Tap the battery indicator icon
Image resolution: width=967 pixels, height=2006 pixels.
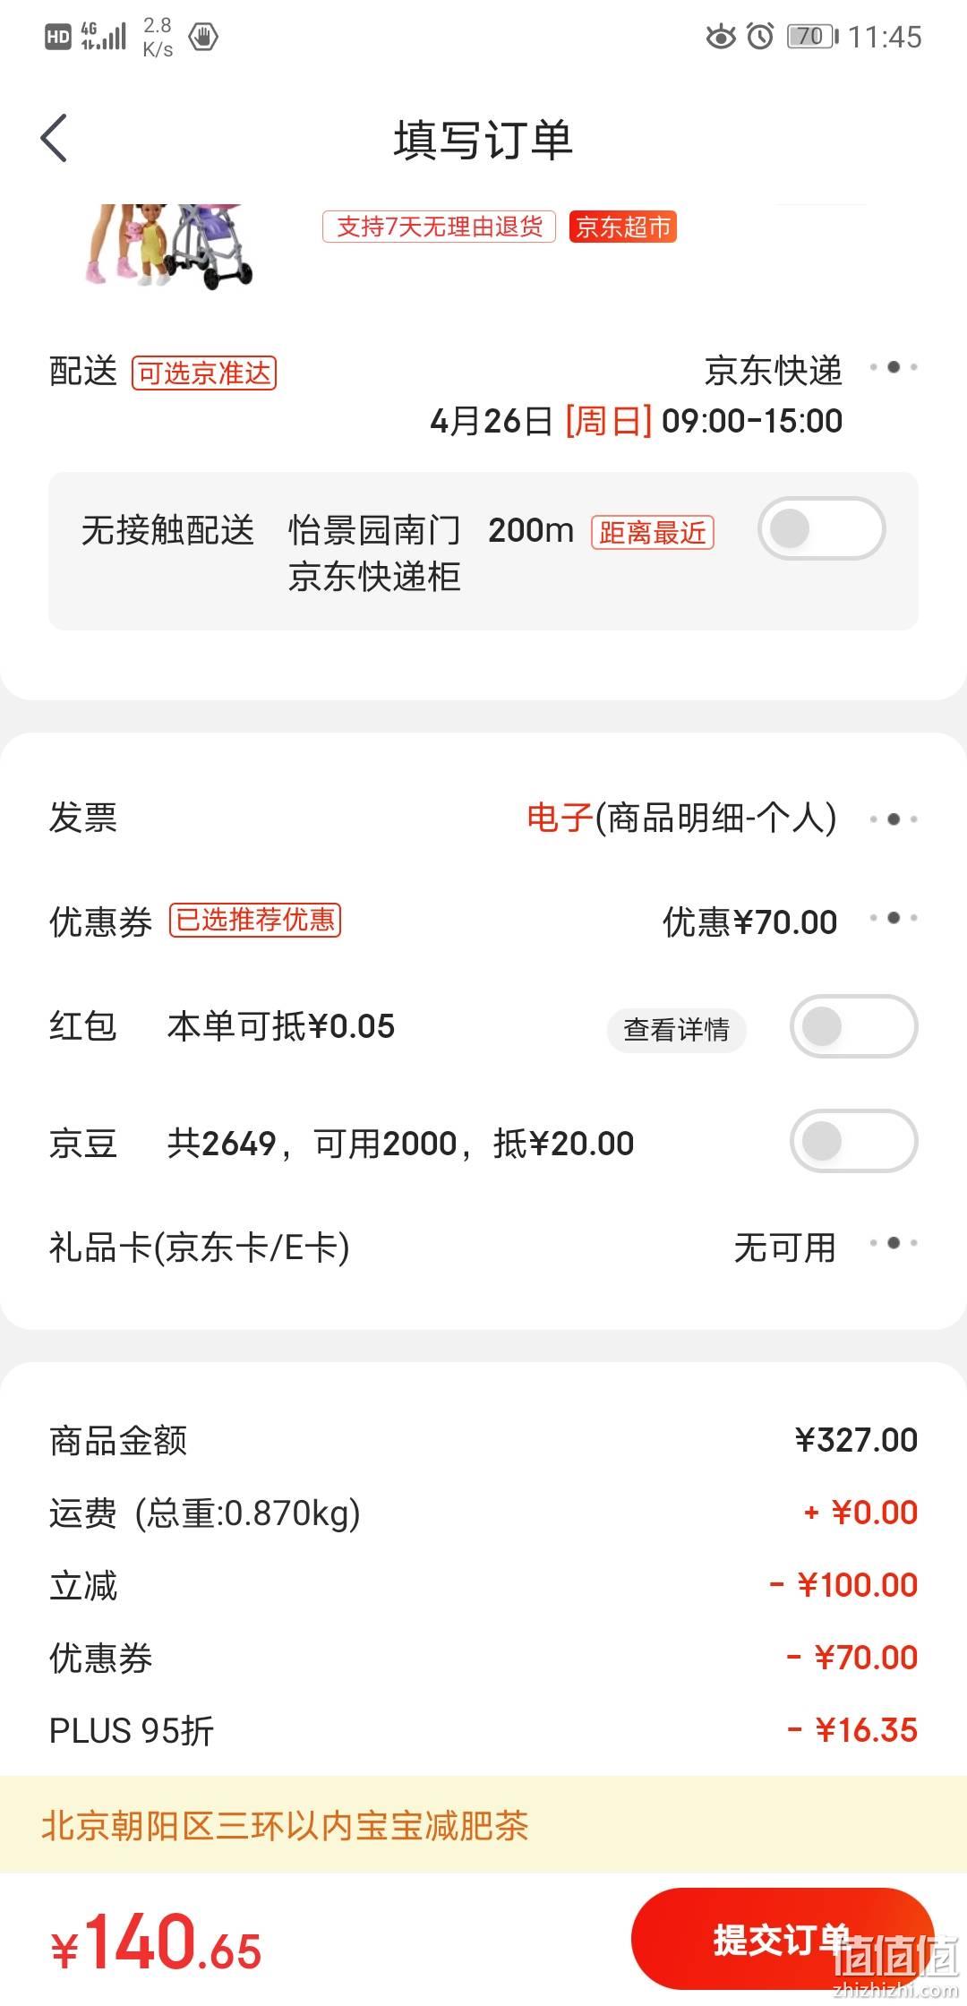812,37
